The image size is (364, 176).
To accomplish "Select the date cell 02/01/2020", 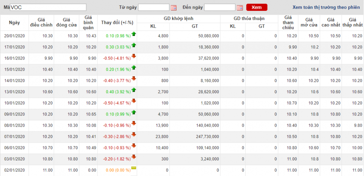I will (x=15, y=170).
